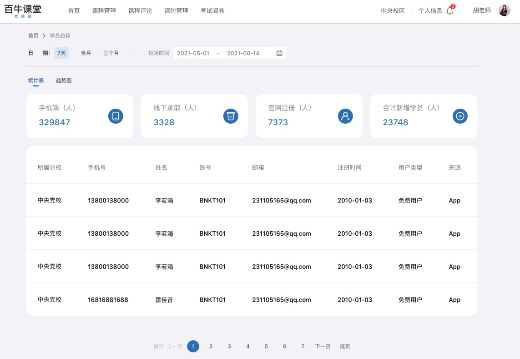Click the 手机号 column header

(x=97, y=167)
